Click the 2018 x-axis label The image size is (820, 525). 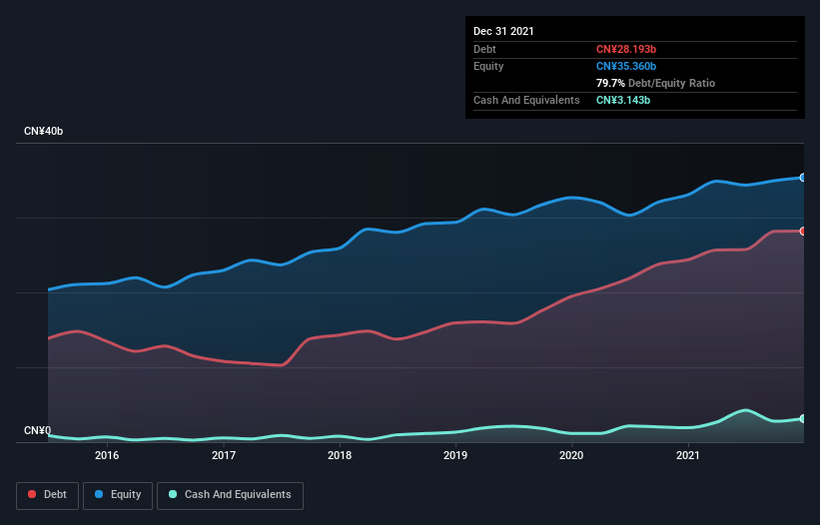tap(340, 455)
